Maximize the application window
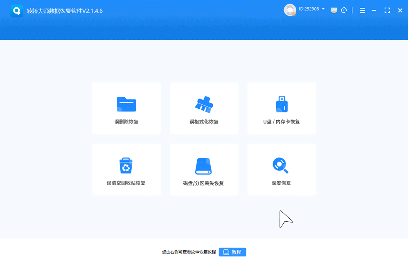The height and width of the screenshot is (265, 408). tap(387, 11)
